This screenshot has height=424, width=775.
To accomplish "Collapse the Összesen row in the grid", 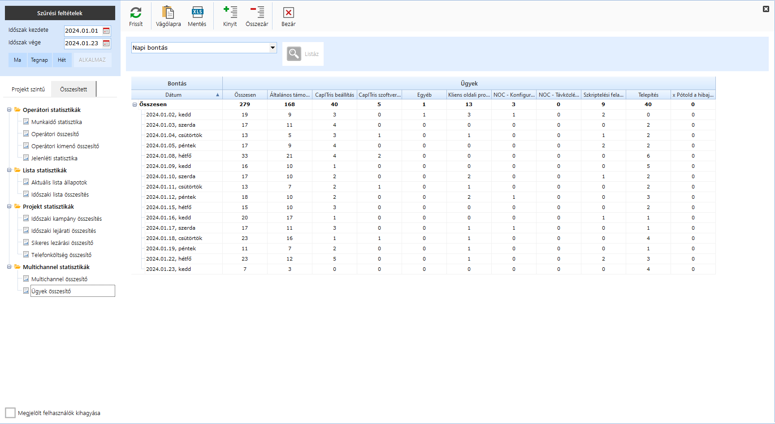I will coord(134,104).
